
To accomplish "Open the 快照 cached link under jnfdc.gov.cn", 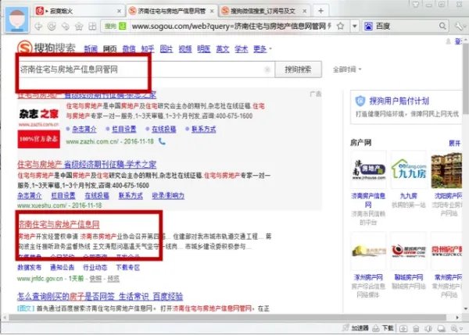I will 95,279.
